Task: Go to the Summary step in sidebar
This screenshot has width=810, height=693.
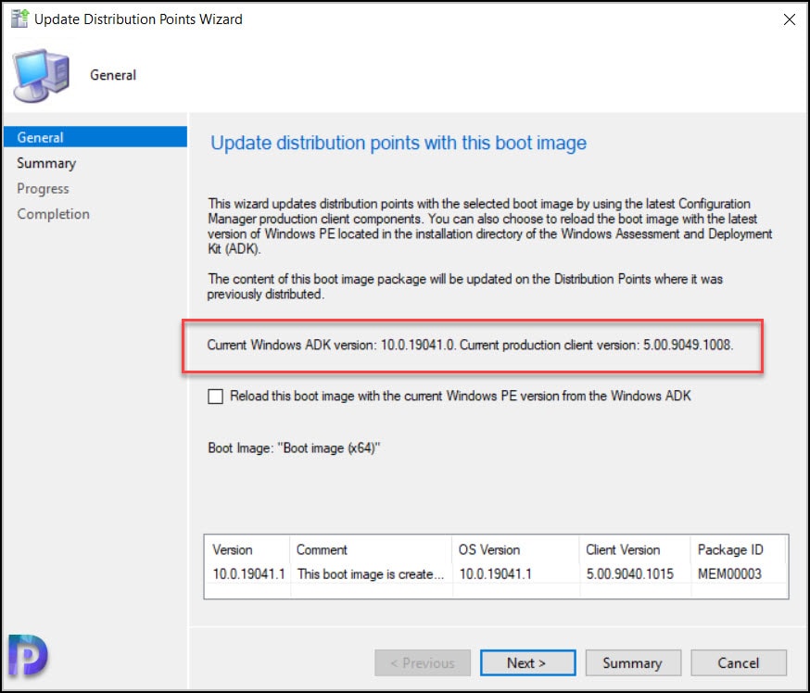Action: tap(46, 163)
